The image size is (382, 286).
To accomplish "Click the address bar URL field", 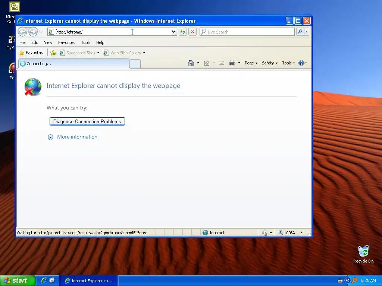I will coord(113,32).
